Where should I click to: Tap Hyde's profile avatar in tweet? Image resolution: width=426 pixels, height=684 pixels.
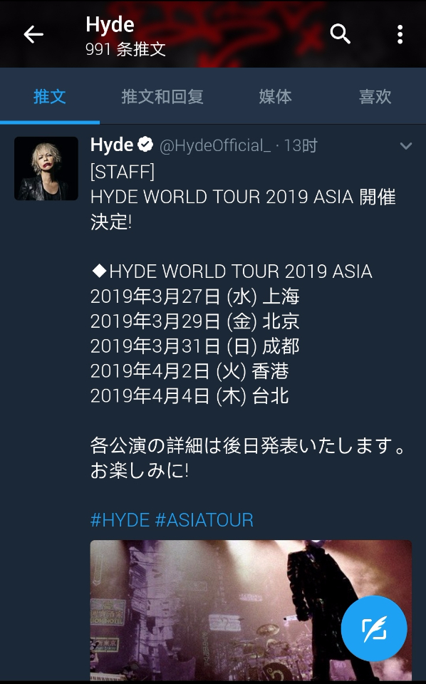tap(46, 169)
